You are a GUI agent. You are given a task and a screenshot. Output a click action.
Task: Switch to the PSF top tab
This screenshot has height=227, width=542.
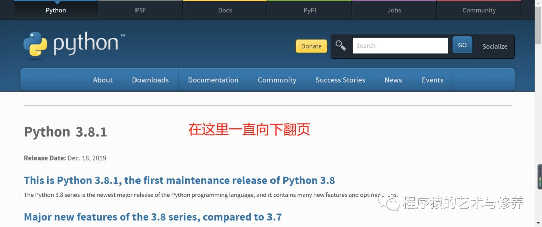coord(141,10)
